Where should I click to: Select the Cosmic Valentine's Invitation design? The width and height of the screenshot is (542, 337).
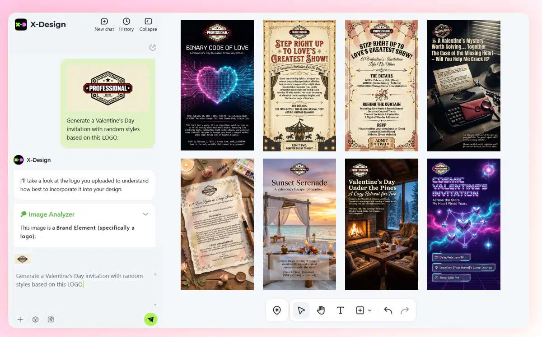463,224
